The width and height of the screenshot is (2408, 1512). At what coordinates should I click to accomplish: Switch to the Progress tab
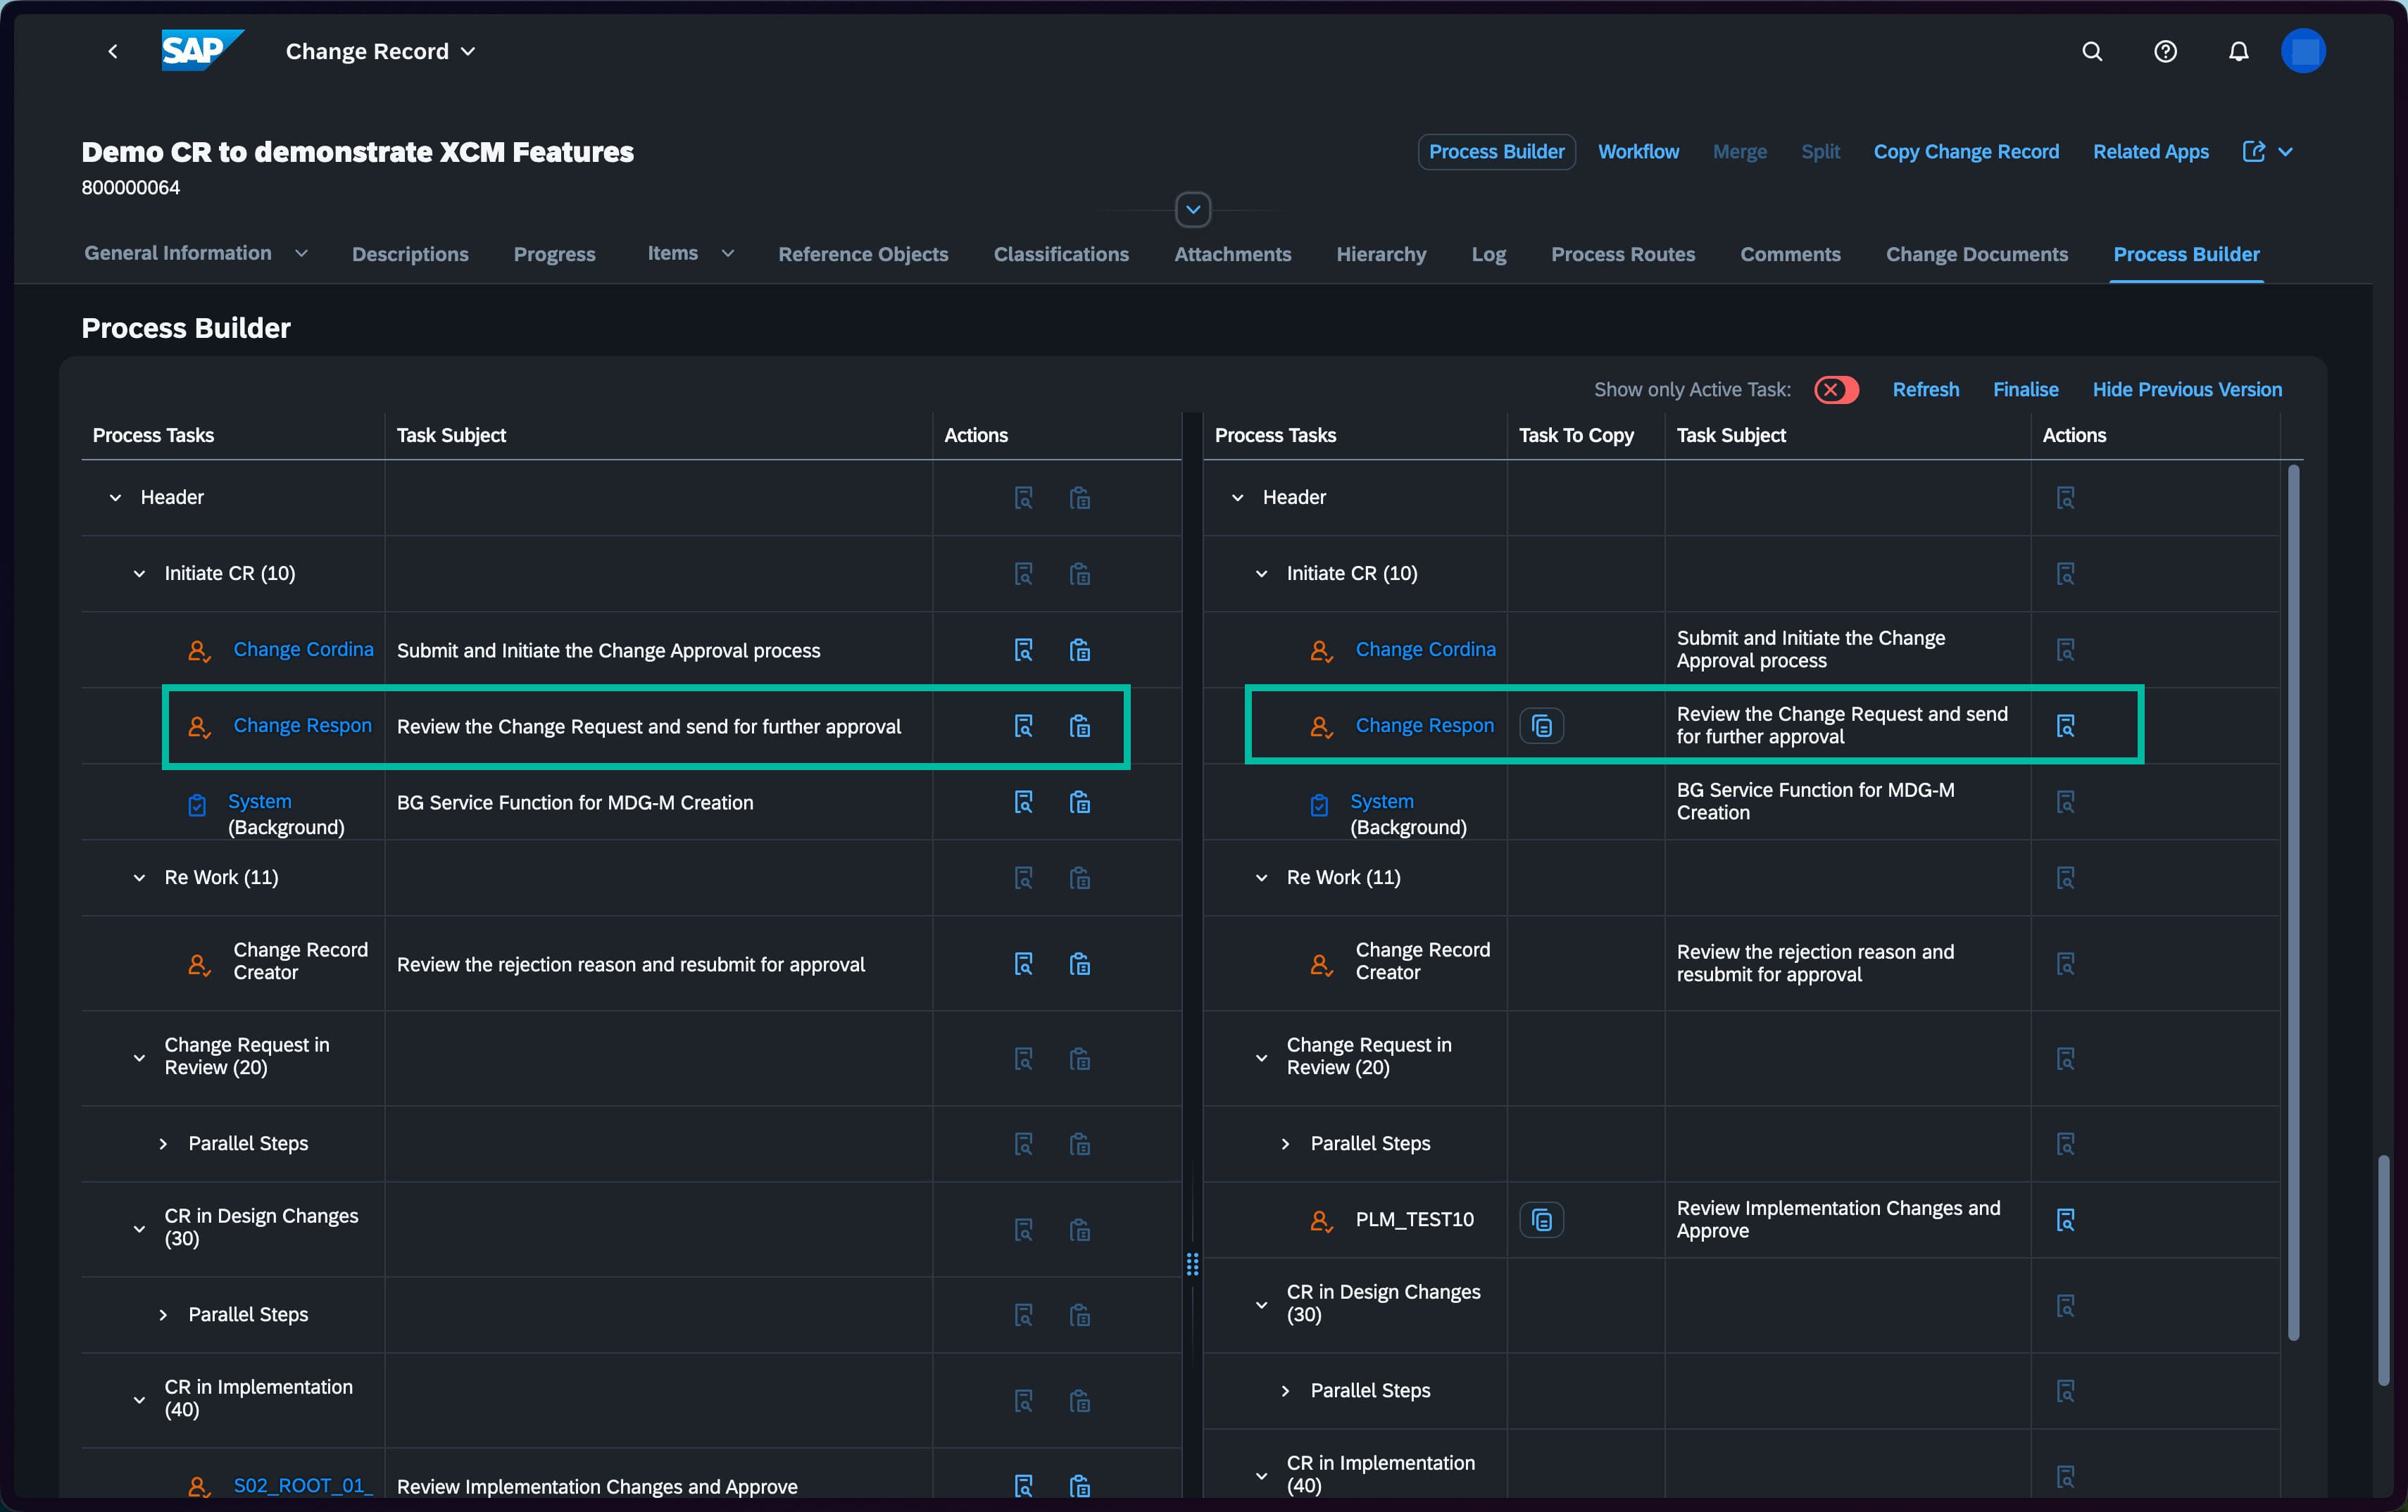[555, 254]
